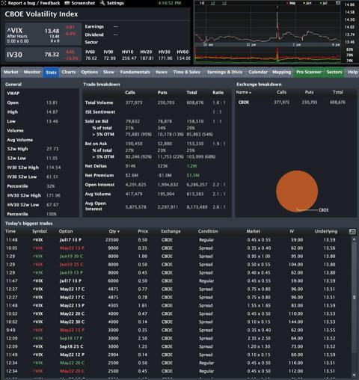Open the green Pro Scanner tab

coord(309,72)
